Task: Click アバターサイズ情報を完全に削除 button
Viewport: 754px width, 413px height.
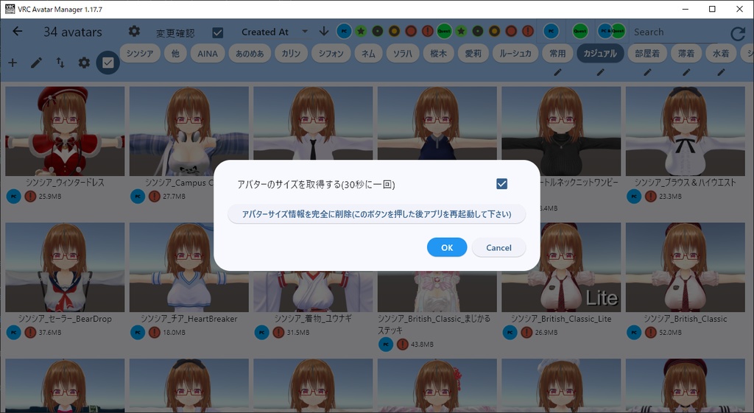Action: pyautogui.click(x=376, y=214)
